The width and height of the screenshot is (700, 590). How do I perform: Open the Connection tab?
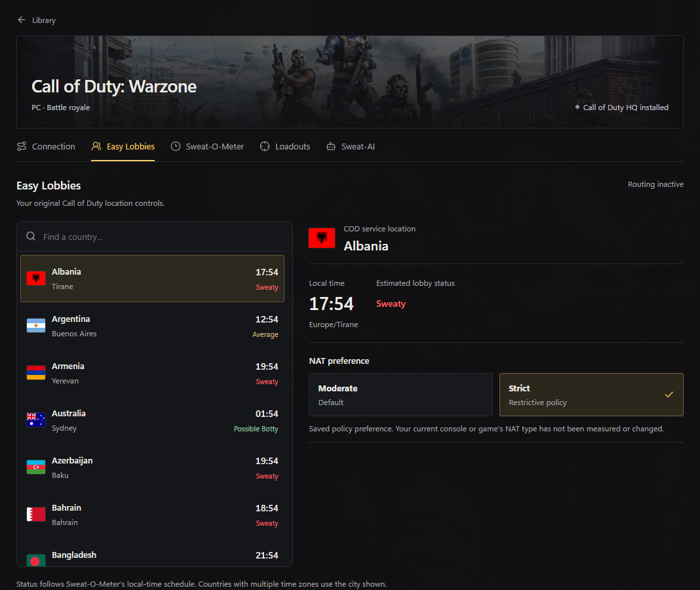pos(46,146)
